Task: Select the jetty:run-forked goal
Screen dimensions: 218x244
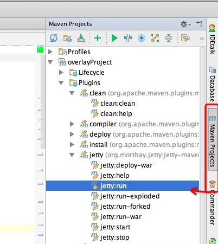Action: 125,207
